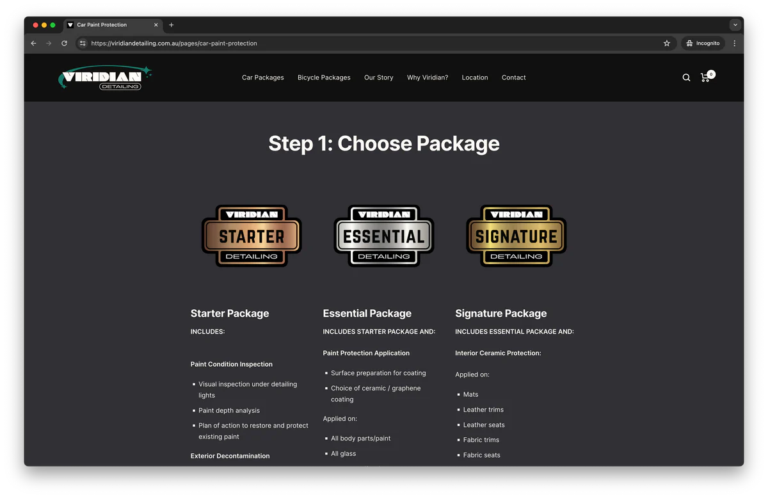This screenshot has height=498, width=768.
Task: Reload the page with the refresh icon
Action: pos(64,44)
